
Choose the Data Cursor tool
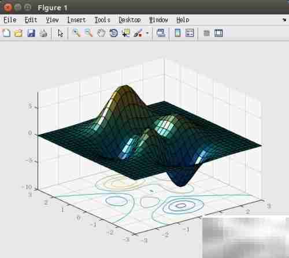click(x=126, y=33)
